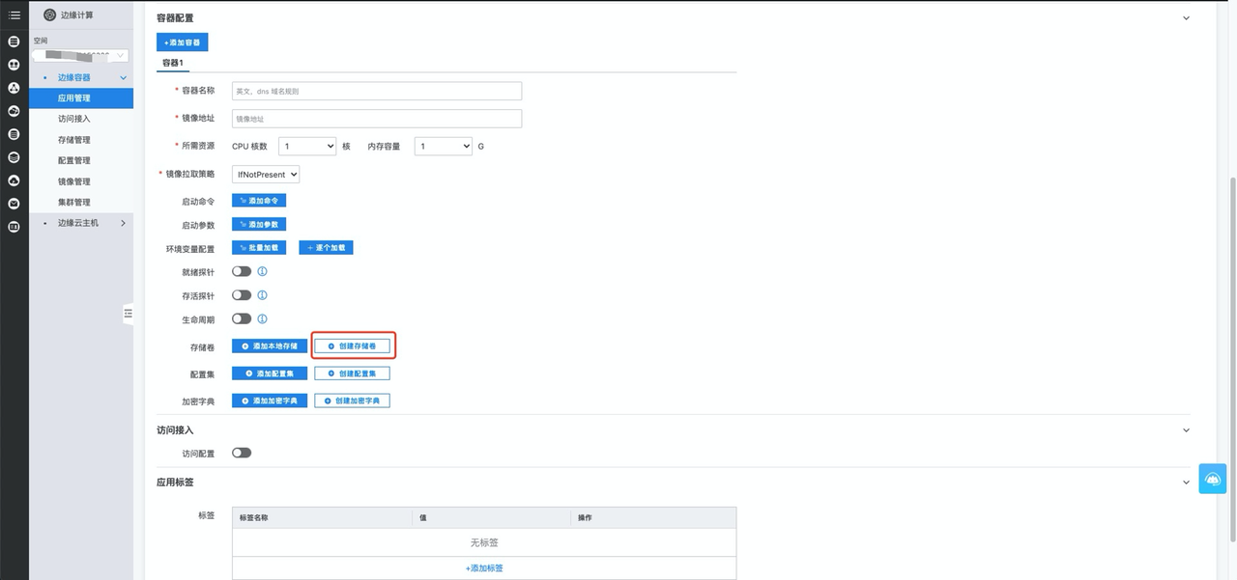
Task: Click the info icon next to 就绪探针
Action: click(262, 272)
